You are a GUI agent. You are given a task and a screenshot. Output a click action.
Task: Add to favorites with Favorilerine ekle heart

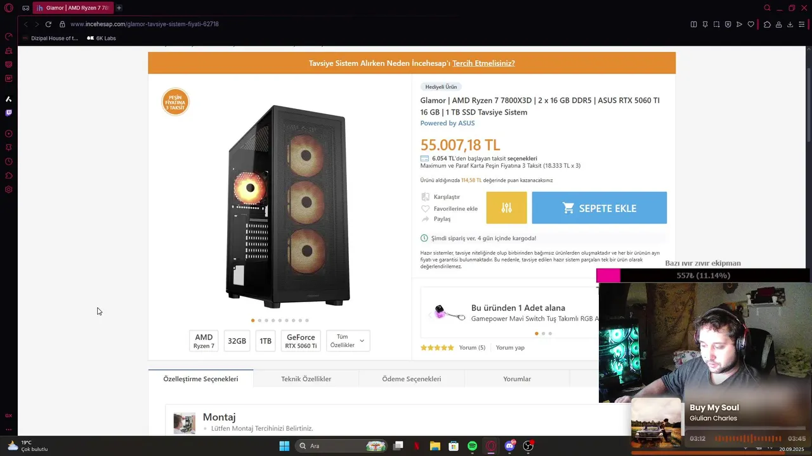pos(425,208)
